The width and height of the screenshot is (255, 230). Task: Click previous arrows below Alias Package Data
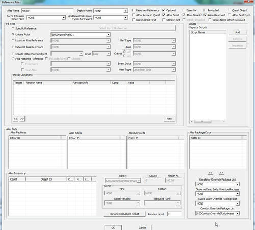(x=211, y=173)
